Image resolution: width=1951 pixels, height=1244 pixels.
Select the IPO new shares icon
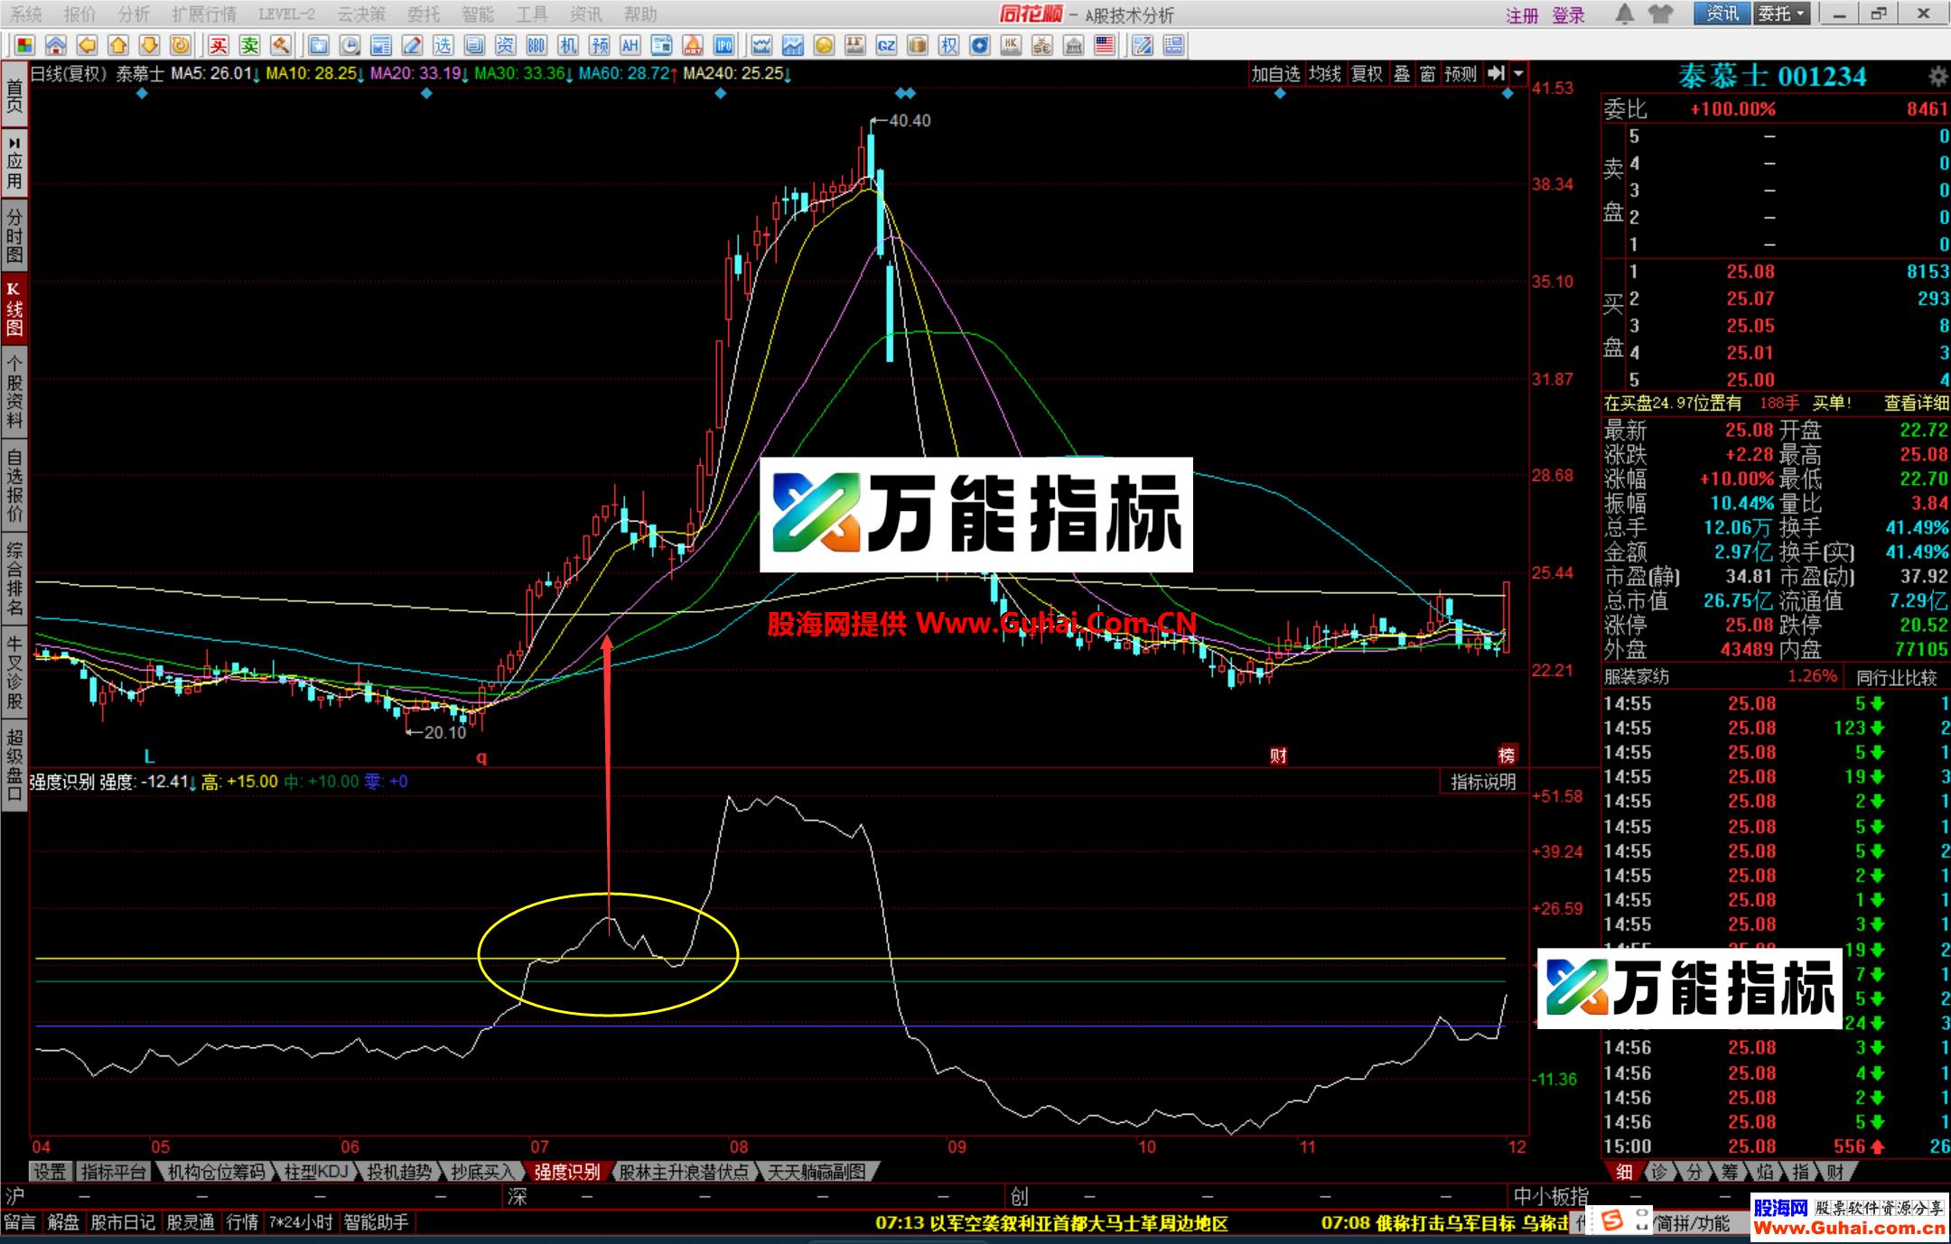point(723,45)
